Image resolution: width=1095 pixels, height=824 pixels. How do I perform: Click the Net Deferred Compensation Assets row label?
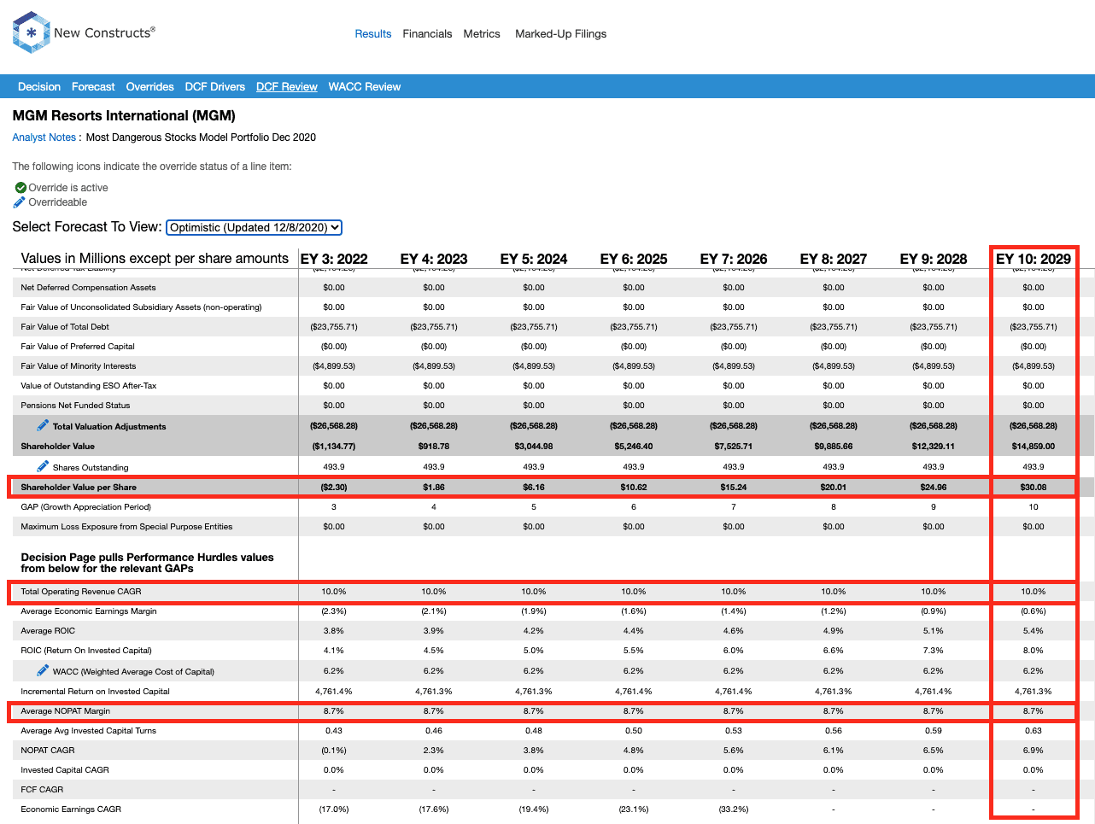pos(88,288)
